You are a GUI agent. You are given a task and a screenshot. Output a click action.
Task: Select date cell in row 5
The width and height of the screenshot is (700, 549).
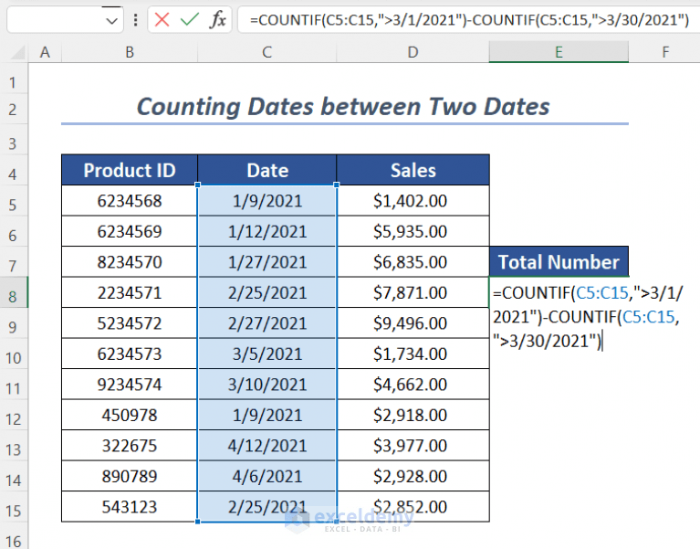click(x=267, y=201)
